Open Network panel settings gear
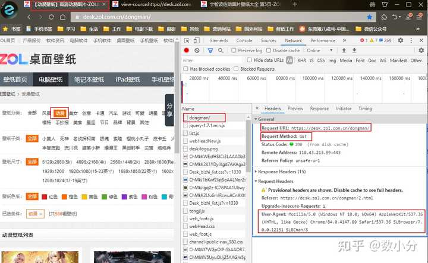 [421, 50]
